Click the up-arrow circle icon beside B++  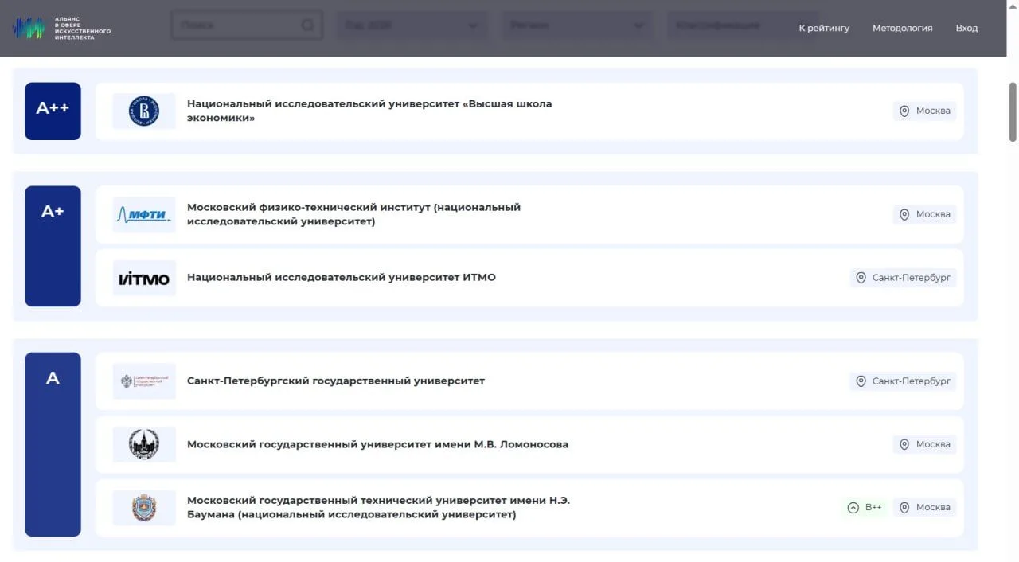(x=853, y=508)
